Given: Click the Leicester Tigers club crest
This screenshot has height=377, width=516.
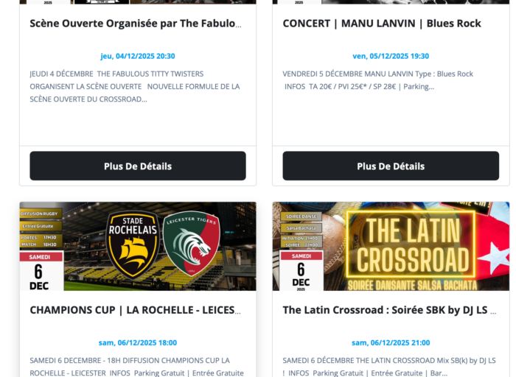Looking at the screenshot, I should point(192,243).
